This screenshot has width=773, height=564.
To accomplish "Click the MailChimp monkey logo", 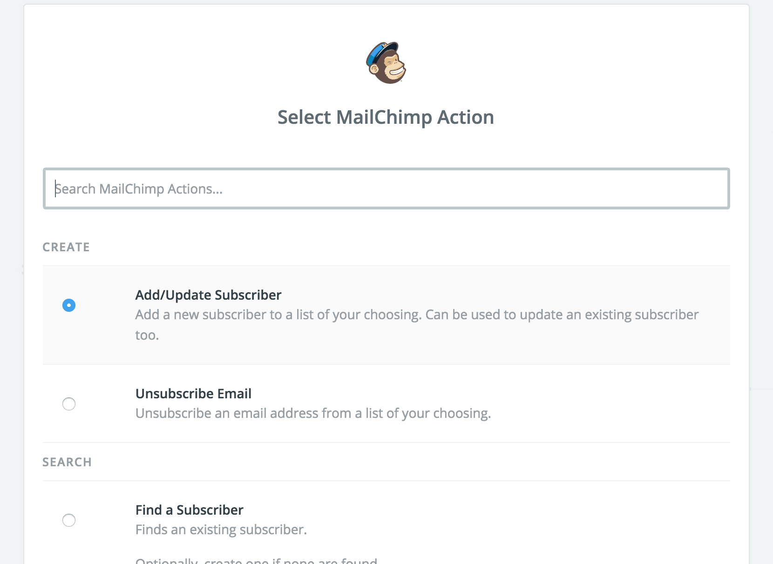I will 386,63.
